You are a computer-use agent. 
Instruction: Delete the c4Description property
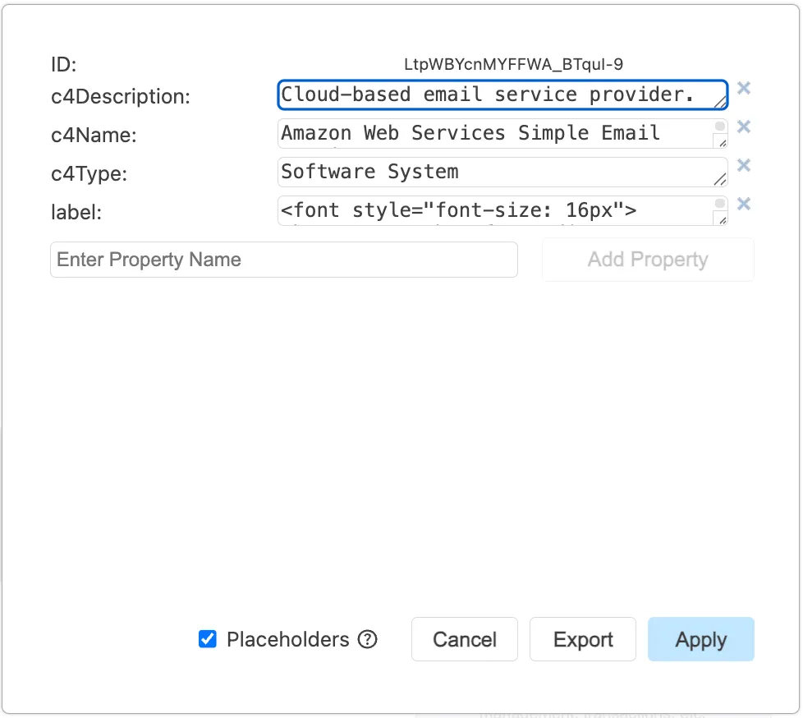[743, 88]
